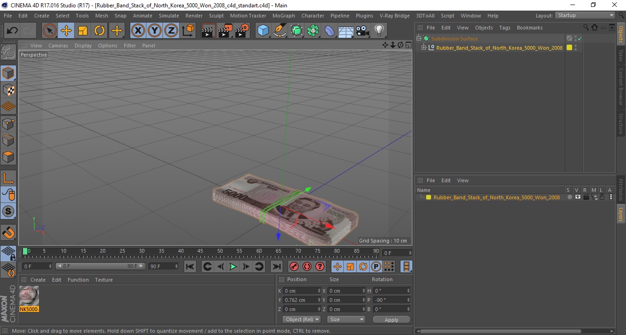Add a Camera object
Viewport: 626px width, 335px height.
[363, 31]
